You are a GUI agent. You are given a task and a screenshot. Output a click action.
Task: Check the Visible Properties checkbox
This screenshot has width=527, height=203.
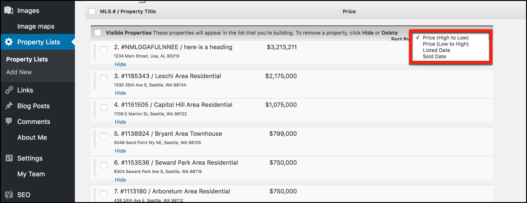pos(98,33)
